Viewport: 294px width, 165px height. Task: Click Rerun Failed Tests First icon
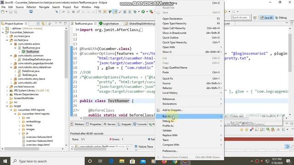(x=273, y=129)
